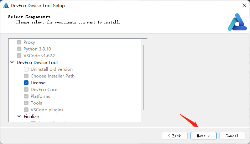Collapse the DevEco Device Tool tree group
250x144 pixels.
click(x=12, y=63)
